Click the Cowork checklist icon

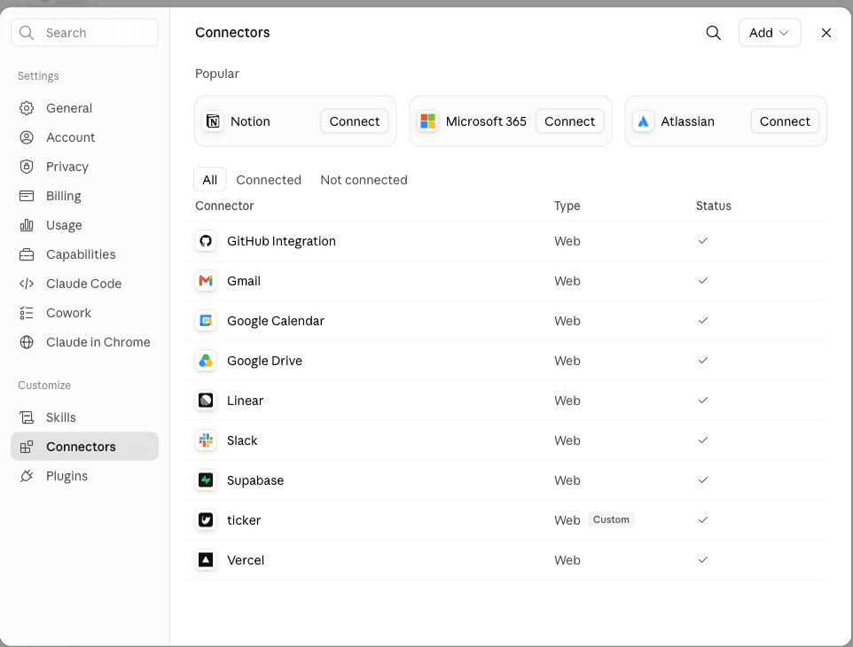click(27, 313)
